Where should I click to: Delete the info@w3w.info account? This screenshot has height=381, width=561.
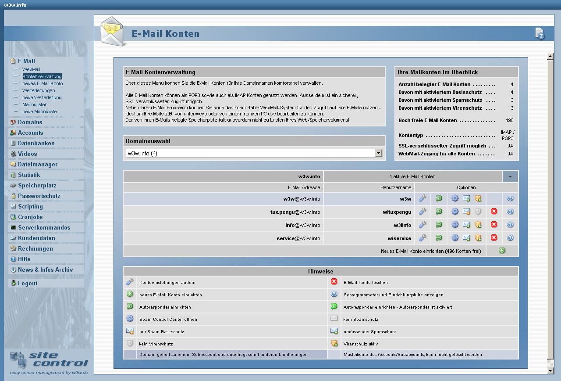tap(494, 225)
